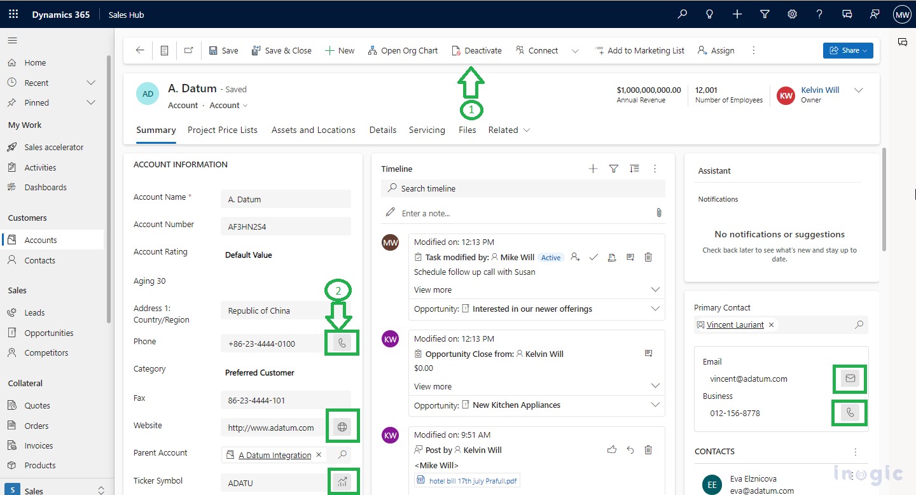The width and height of the screenshot is (916, 495).
Task: Click the phone icon beside the Business number
Action: (x=849, y=412)
